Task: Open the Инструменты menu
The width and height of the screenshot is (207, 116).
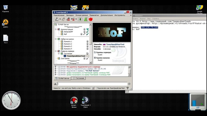Action: [x=120, y=15]
